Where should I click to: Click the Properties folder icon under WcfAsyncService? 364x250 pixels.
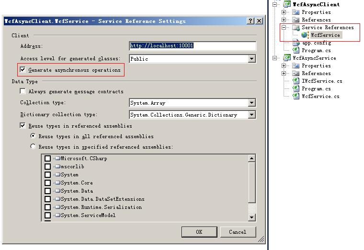tap(296, 65)
